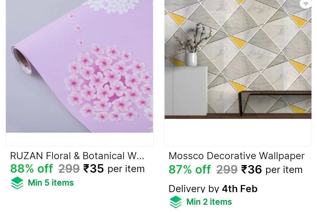Image resolution: width=317 pixels, height=213 pixels.
Task: Open RUZAN Floral & Botanical product title
Action: coord(77,156)
